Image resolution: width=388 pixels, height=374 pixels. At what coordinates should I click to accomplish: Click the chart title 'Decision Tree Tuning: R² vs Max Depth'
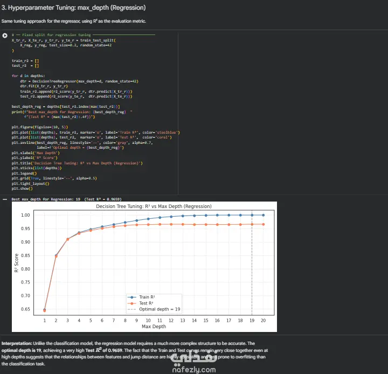(154, 206)
